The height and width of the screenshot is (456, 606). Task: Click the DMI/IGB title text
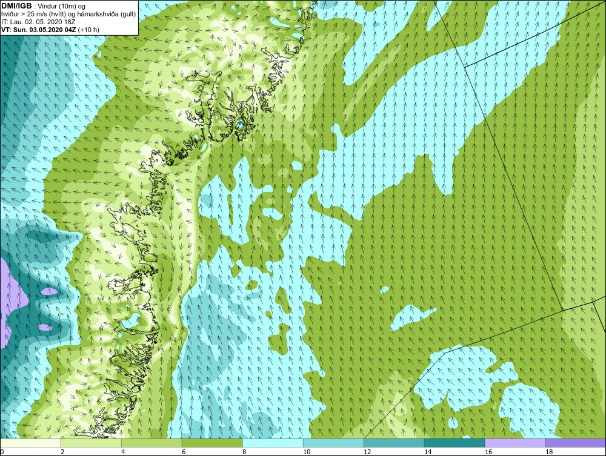click(16, 6)
